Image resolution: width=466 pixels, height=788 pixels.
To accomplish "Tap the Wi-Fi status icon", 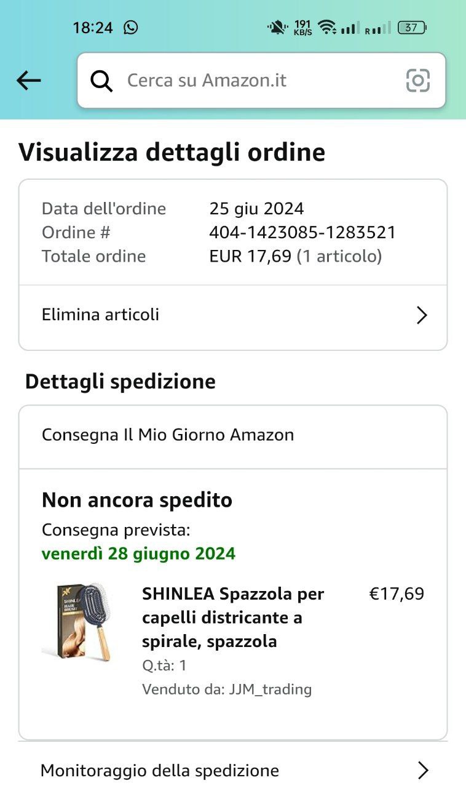I will pos(327,27).
